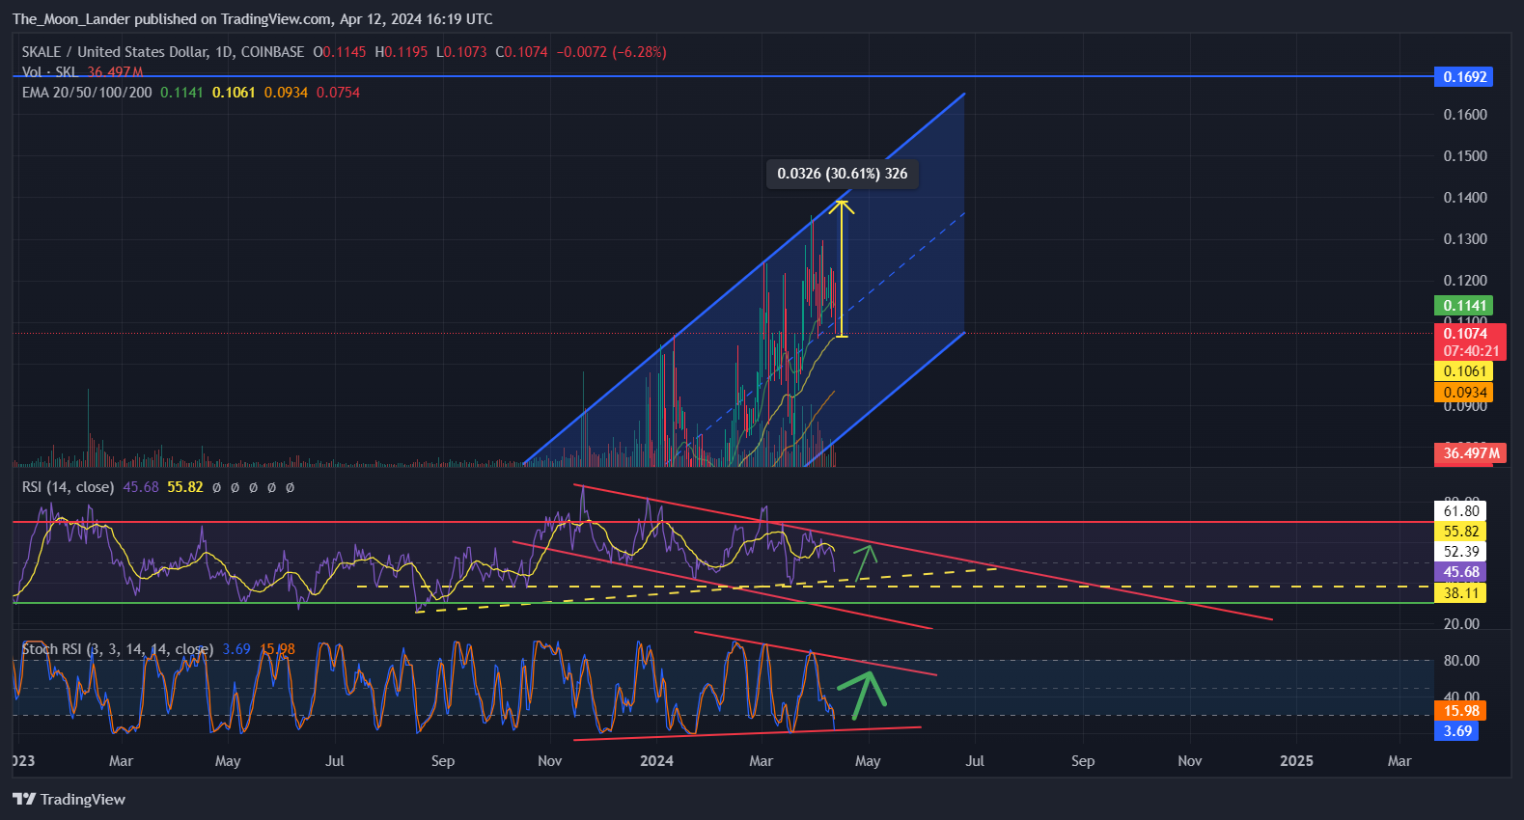Click the blue 0.1692 price label

1464,77
